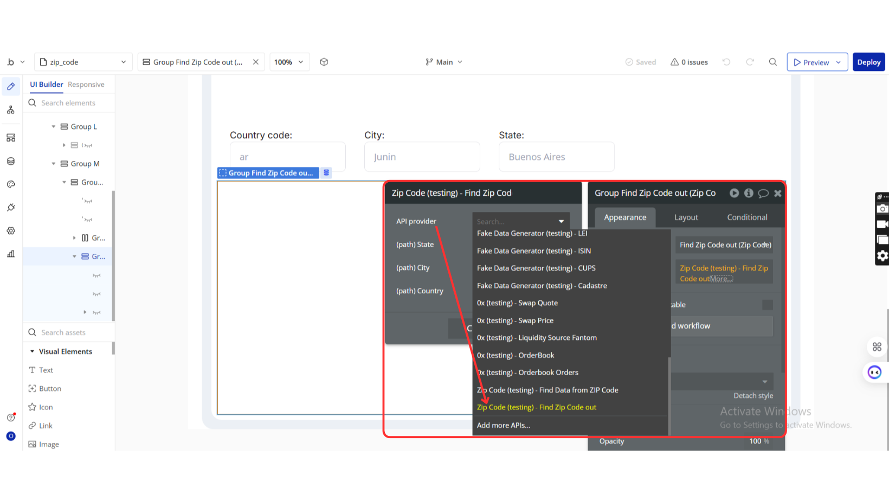Screen dimensions: 889x501
Task: Open the comment bubble in property editor header
Action: coord(763,193)
